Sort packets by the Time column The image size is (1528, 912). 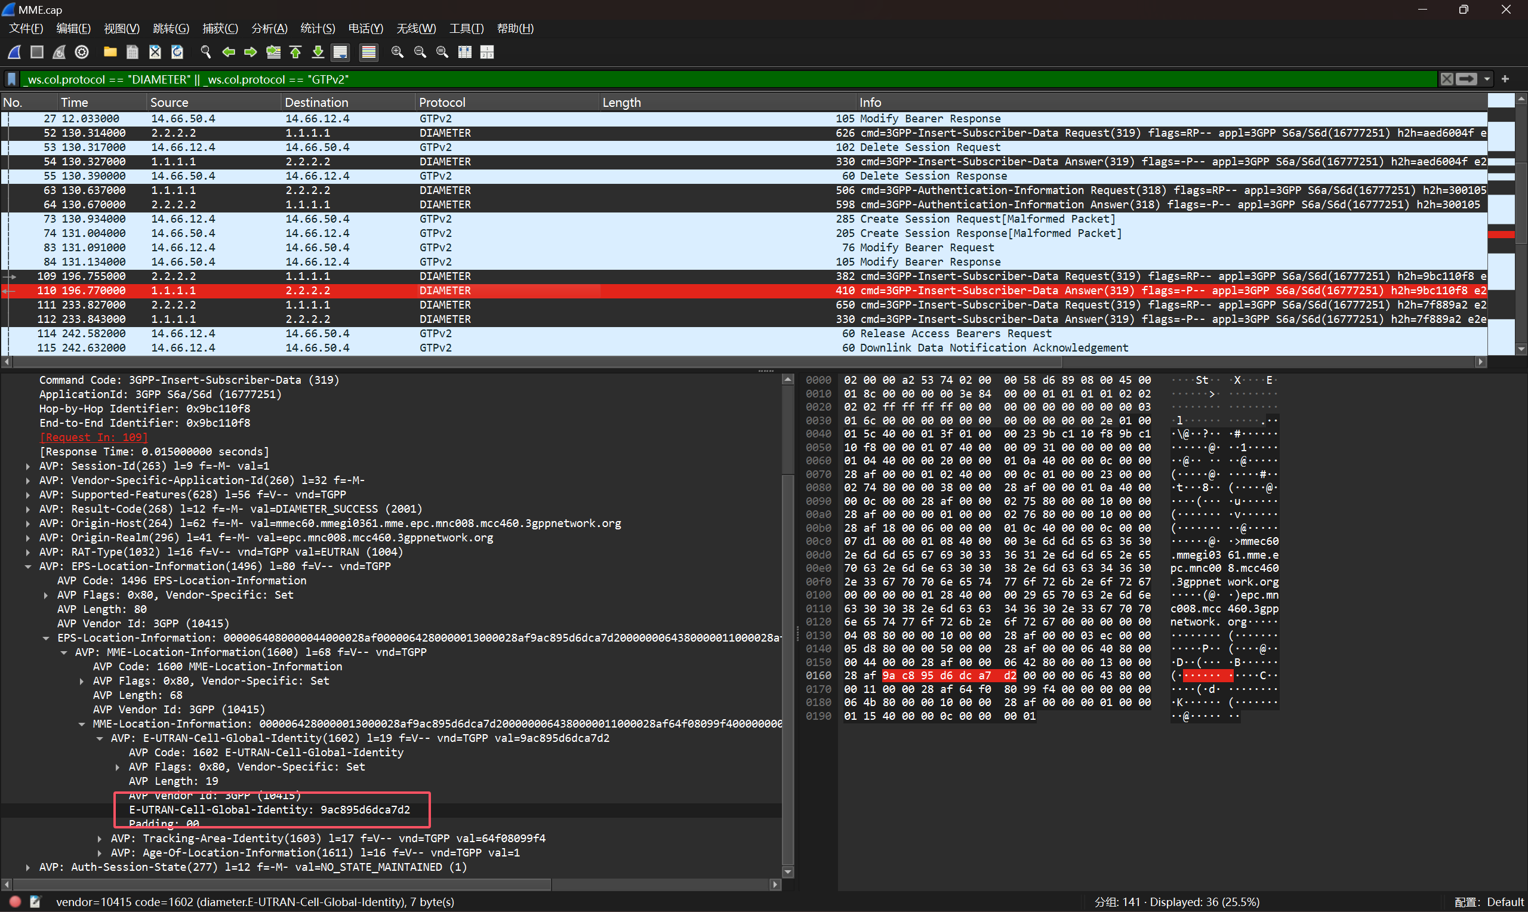[102, 103]
